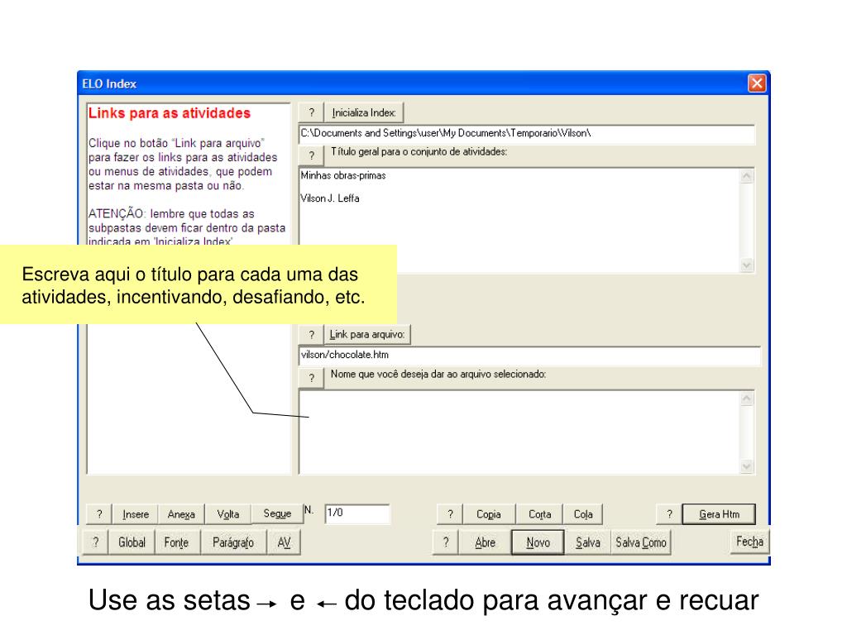The width and height of the screenshot is (847, 635).
Task: Click the empty file name text area
Action: [x=520, y=432]
